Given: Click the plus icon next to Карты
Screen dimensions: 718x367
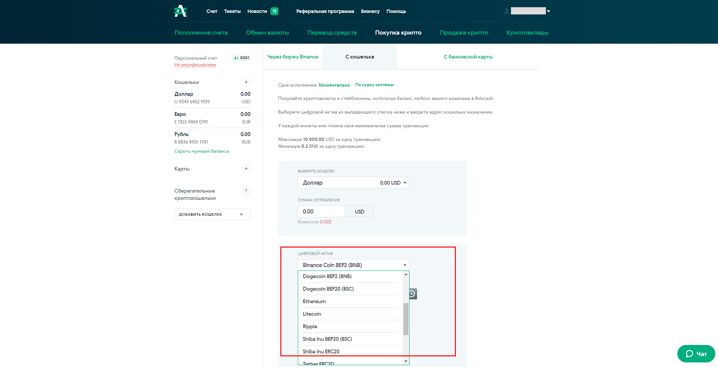Looking at the screenshot, I should pyautogui.click(x=246, y=169).
